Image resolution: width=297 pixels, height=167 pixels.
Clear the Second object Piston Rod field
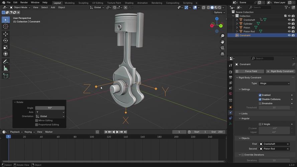[288, 149]
